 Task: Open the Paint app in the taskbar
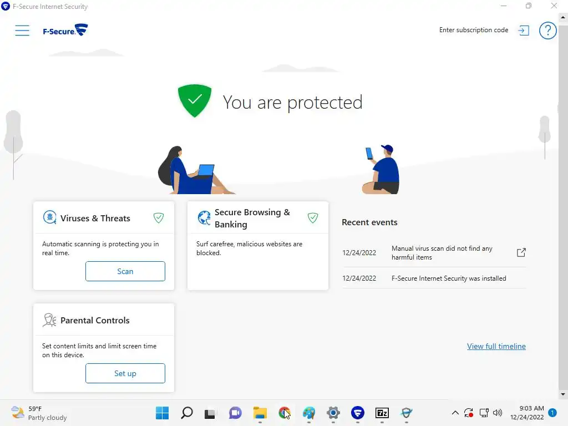308,413
